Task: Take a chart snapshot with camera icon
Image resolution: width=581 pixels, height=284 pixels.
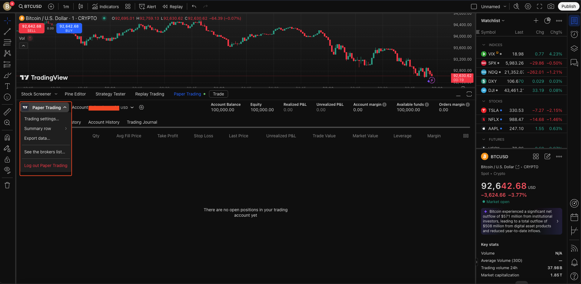Action: point(551,6)
